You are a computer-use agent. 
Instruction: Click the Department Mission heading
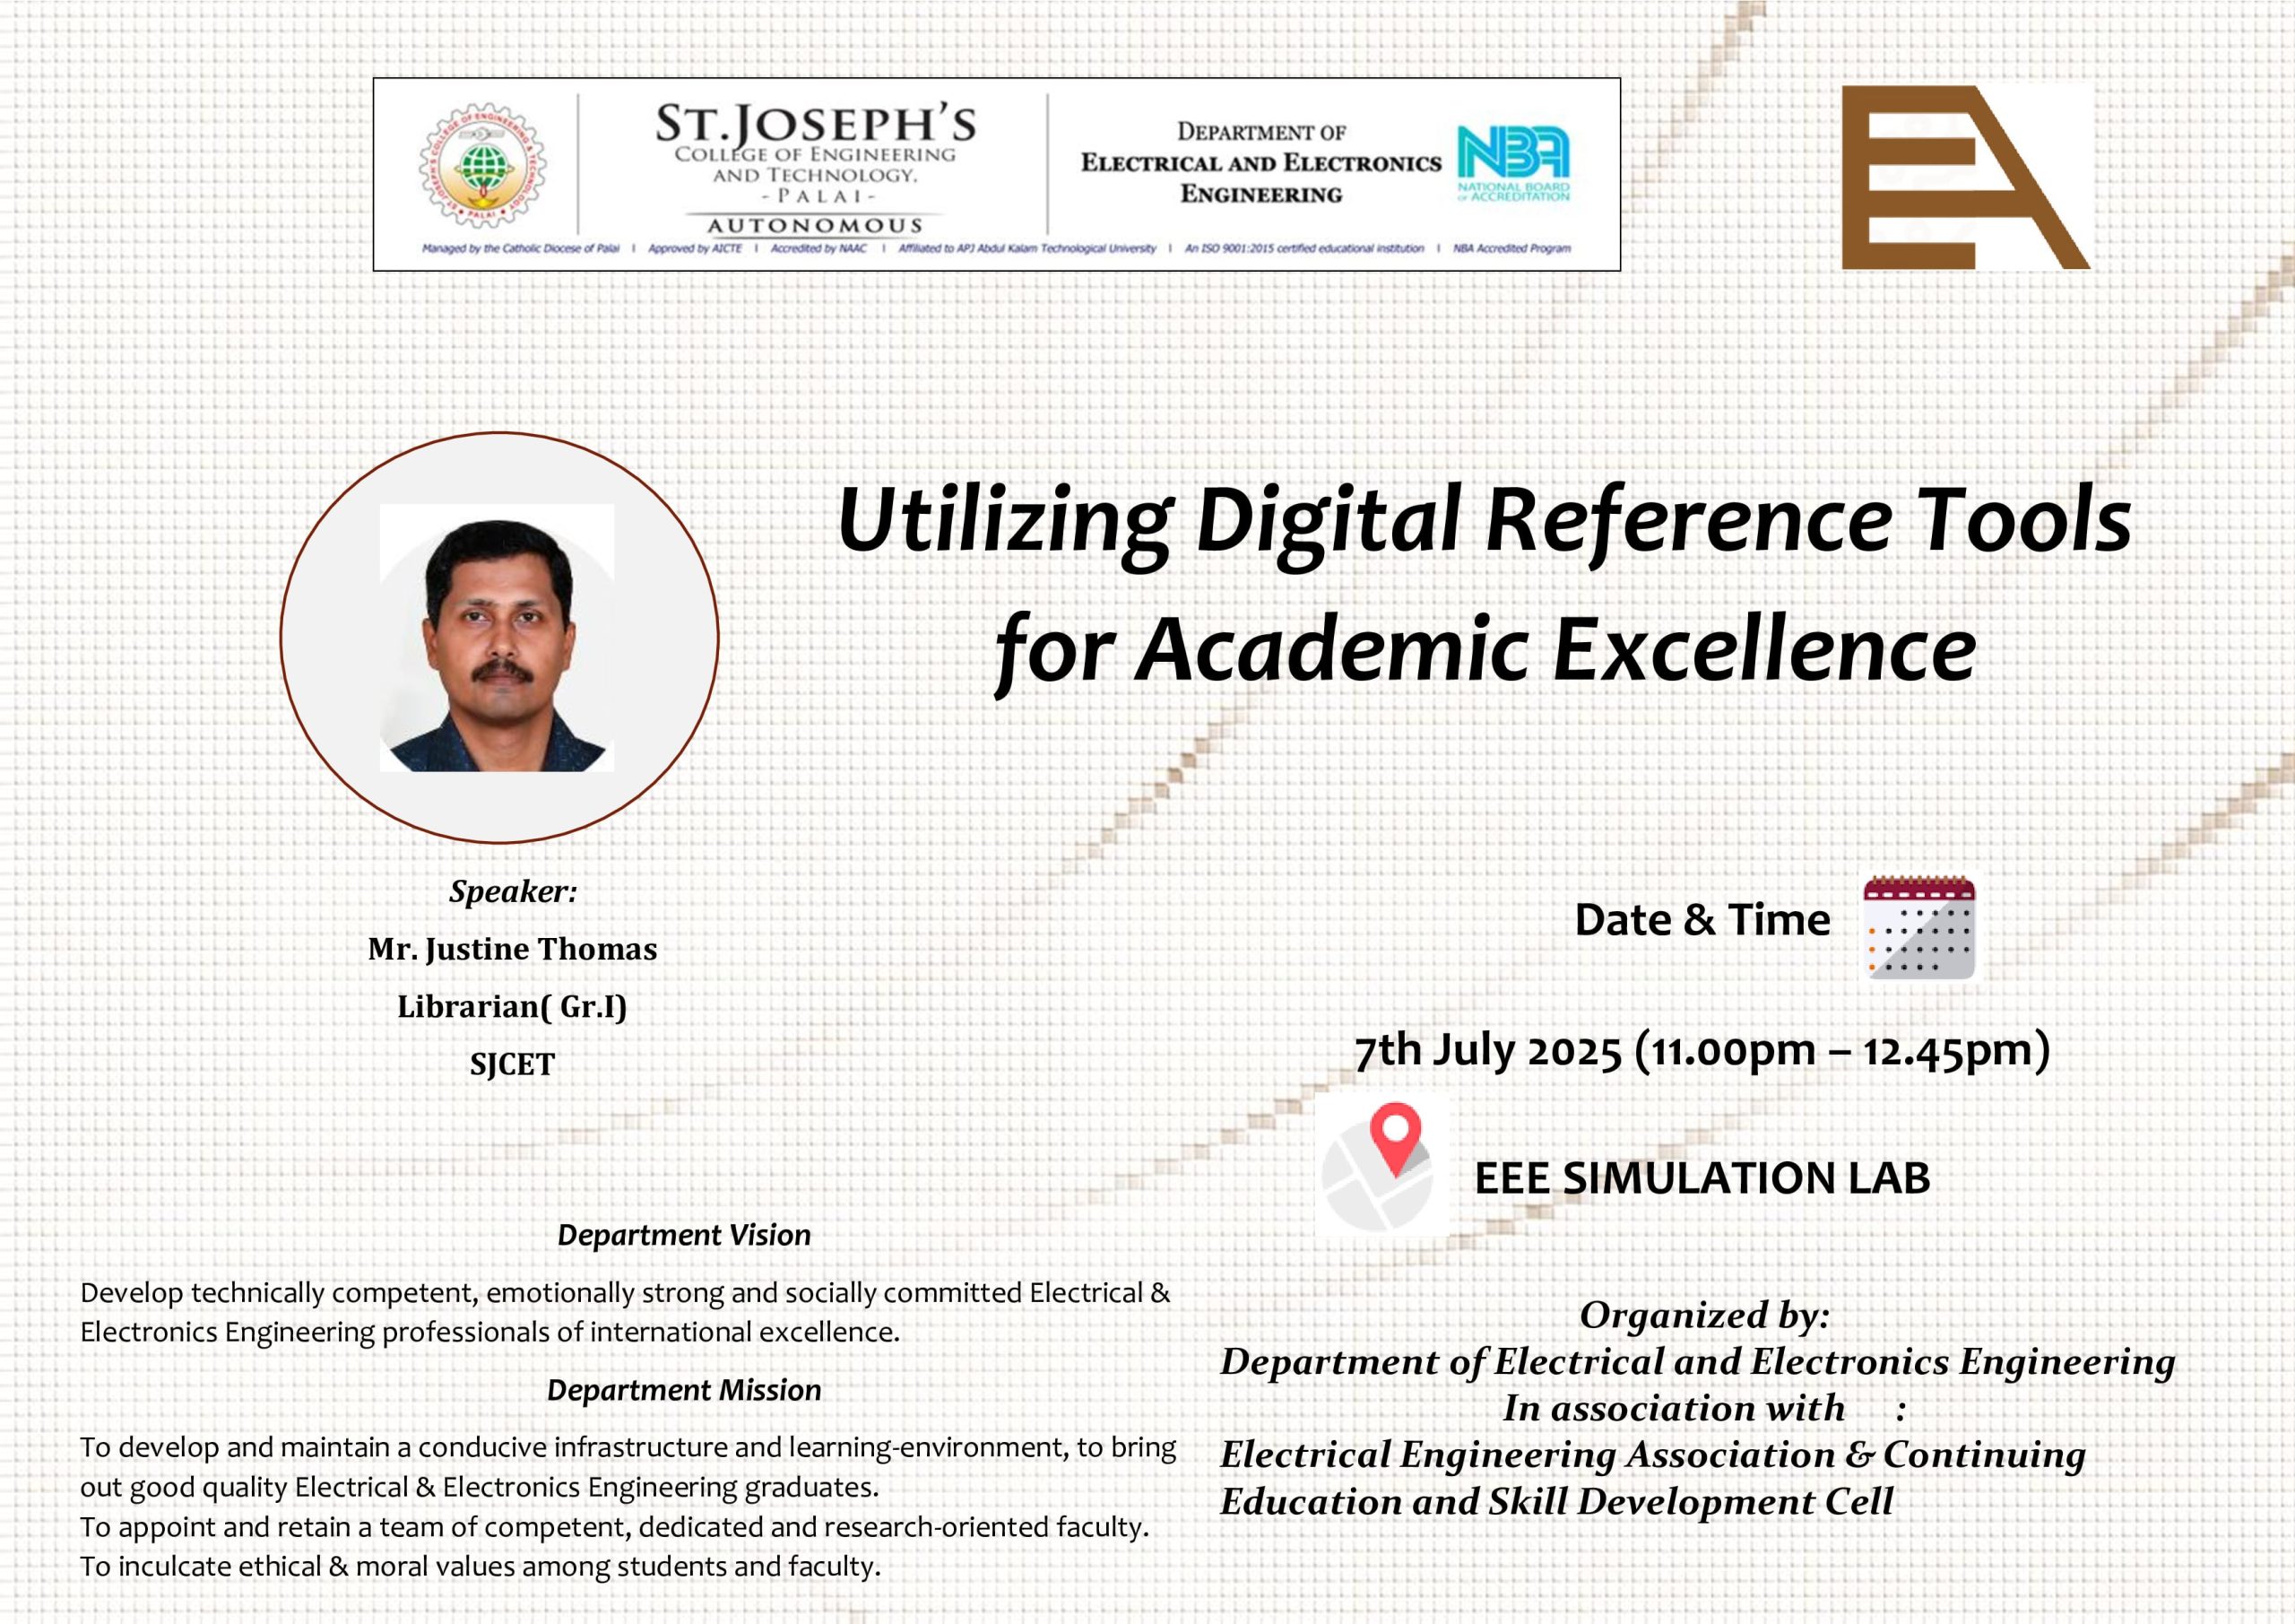[x=684, y=1390]
